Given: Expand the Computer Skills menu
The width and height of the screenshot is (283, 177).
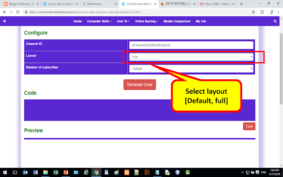Looking at the screenshot, I should [99, 21].
